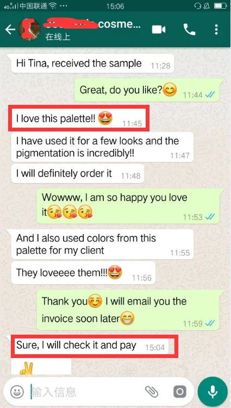Tap the battery indicator in status bar
Image resolution: width=231 pixels, height=408 pixels.
(220, 6)
